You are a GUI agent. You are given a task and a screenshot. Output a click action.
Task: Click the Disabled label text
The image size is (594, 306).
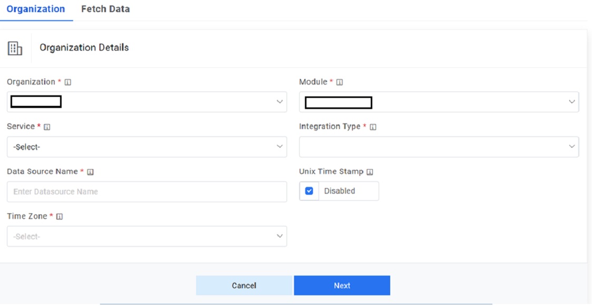point(340,191)
